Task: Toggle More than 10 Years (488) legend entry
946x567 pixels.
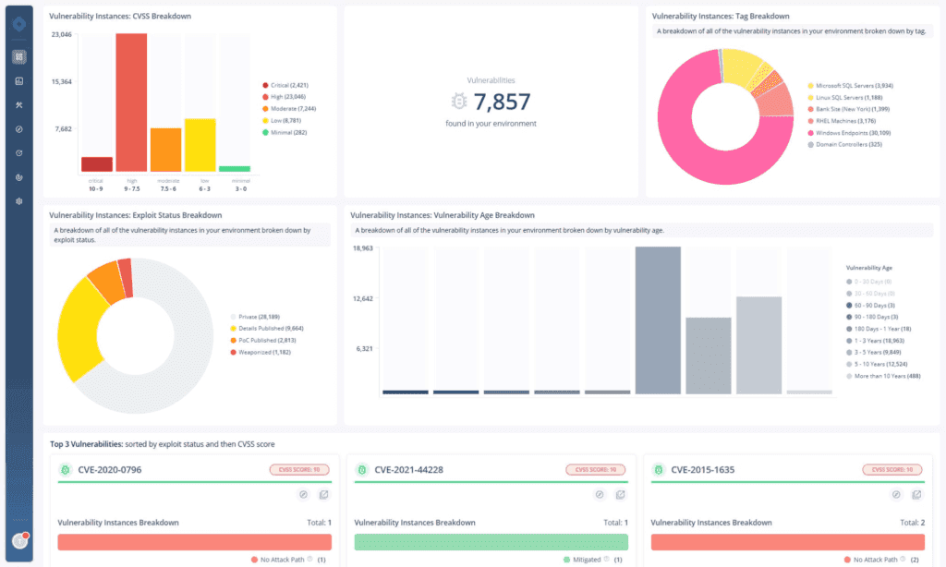Action: click(x=884, y=376)
